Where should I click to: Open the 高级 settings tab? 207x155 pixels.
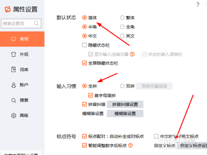22,115
